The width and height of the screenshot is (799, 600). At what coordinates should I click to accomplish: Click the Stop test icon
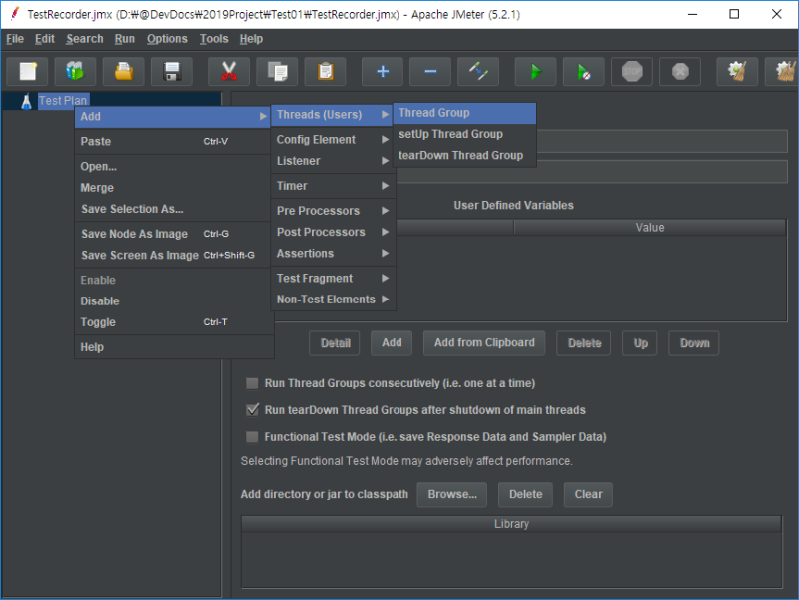(x=632, y=71)
